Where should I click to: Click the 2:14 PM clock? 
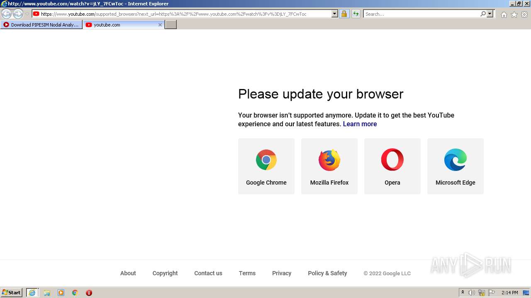click(509, 293)
